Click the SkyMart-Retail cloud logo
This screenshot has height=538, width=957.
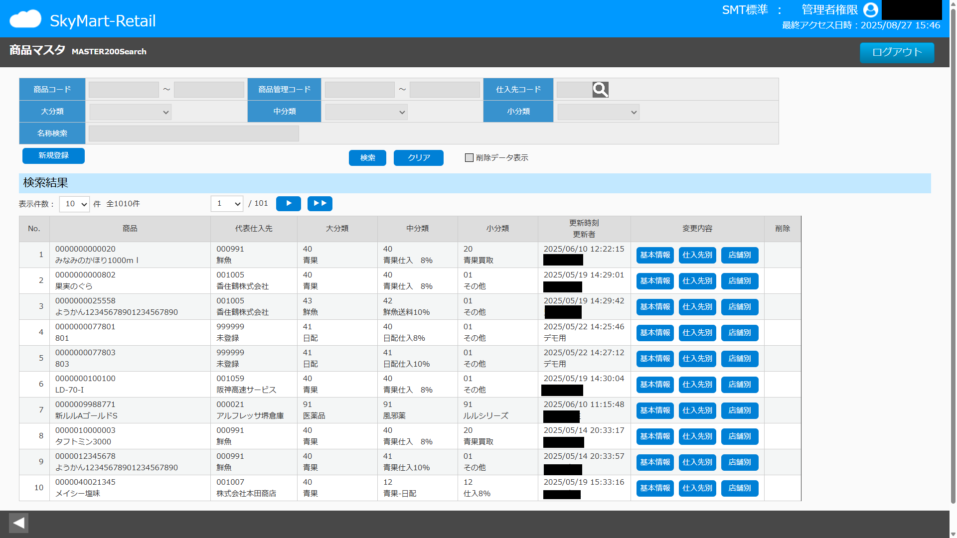point(25,18)
